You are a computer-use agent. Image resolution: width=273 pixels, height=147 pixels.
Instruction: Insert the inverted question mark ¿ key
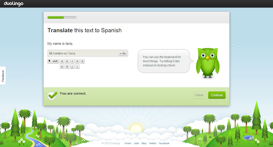[x=72, y=67]
